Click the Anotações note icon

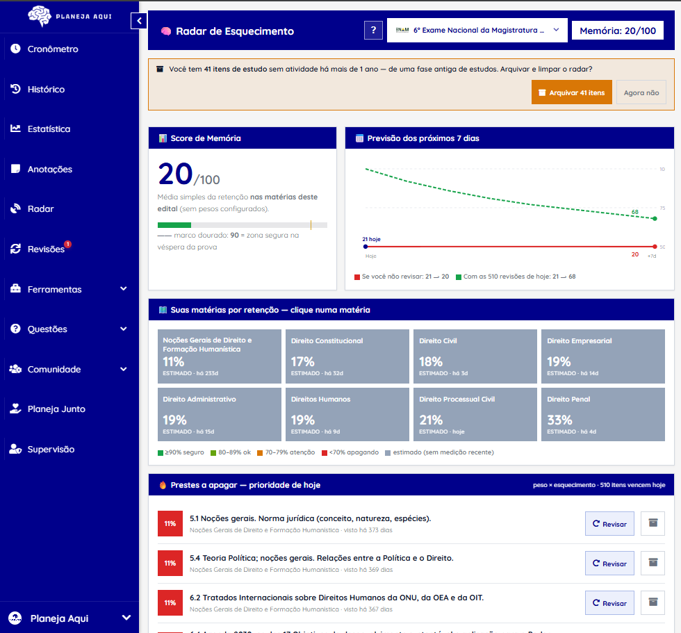click(x=15, y=169)
